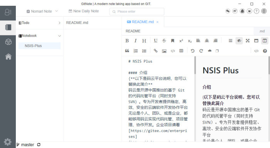Click the Notebook section label
270x148 pixels.
click(29, 35)
